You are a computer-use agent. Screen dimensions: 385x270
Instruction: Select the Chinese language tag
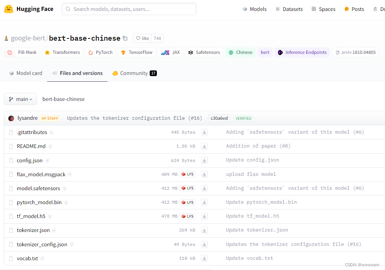tap(240, 52)
